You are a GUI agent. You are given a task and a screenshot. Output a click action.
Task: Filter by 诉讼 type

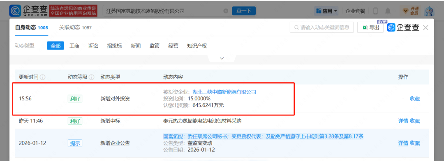[x=93, y=45]
